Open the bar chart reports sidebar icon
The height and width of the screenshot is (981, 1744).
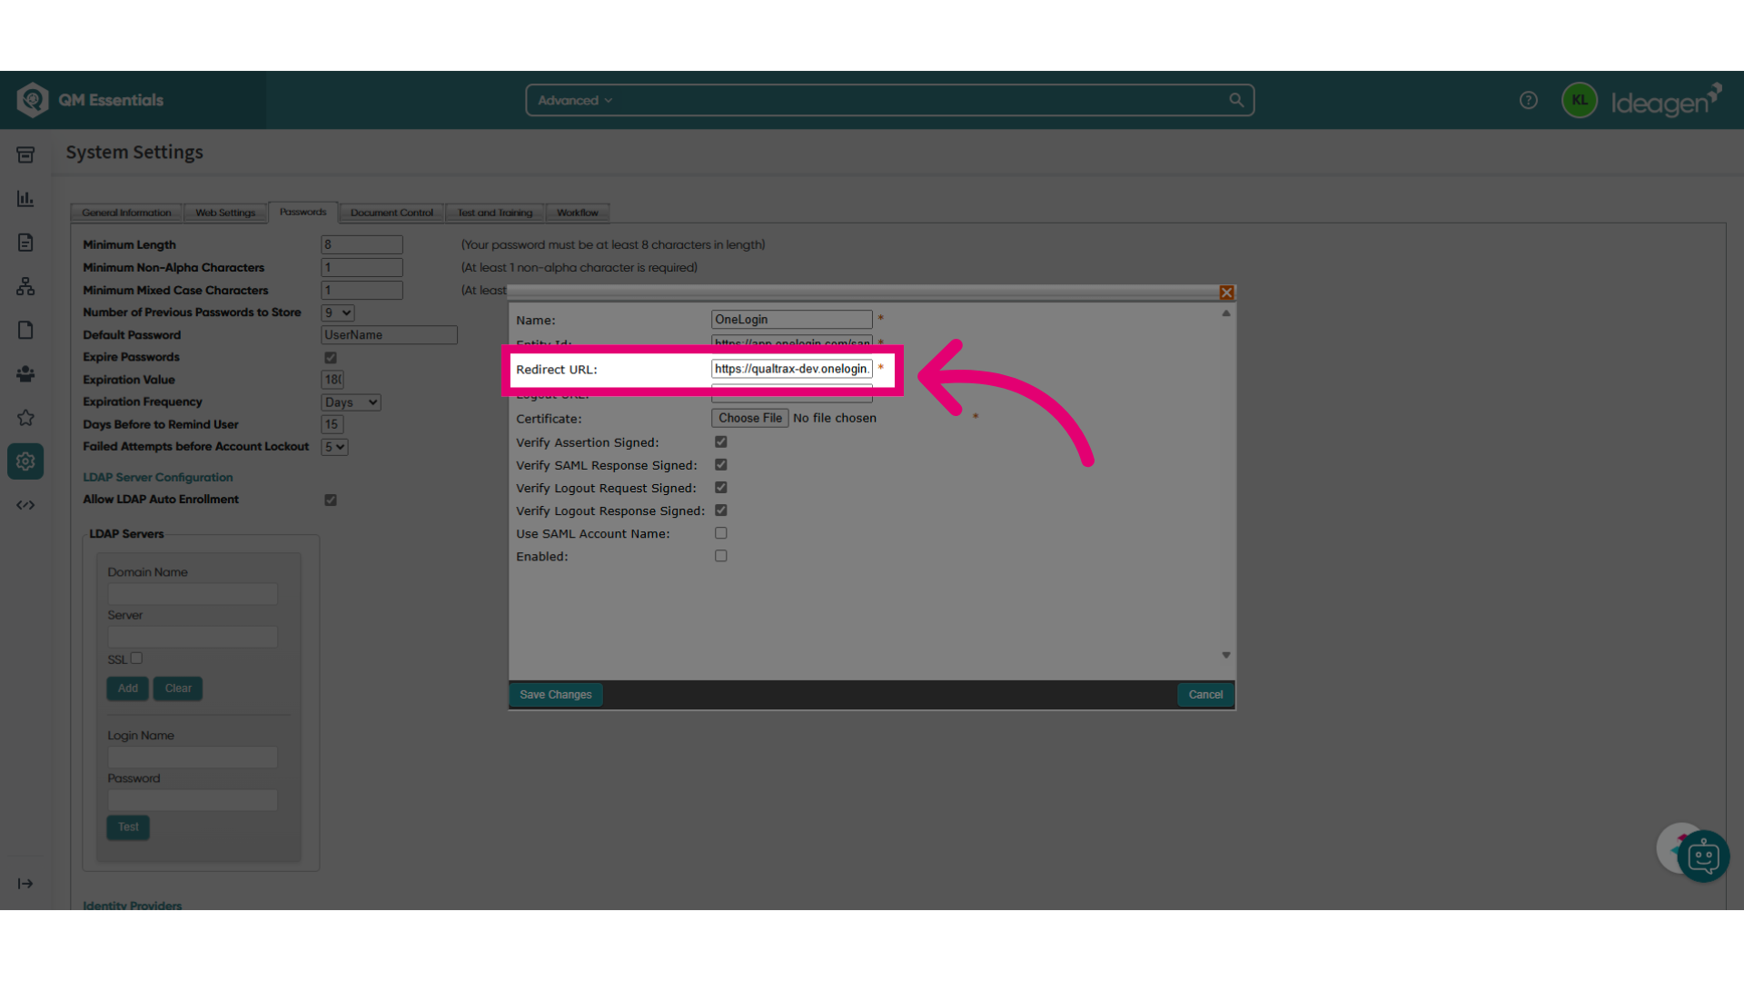tap(25, 198)
